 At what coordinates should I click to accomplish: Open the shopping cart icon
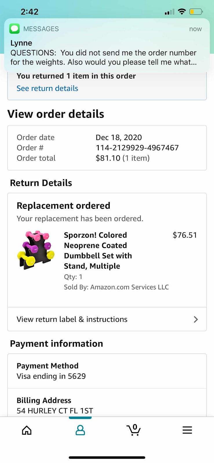click(133, 430)
